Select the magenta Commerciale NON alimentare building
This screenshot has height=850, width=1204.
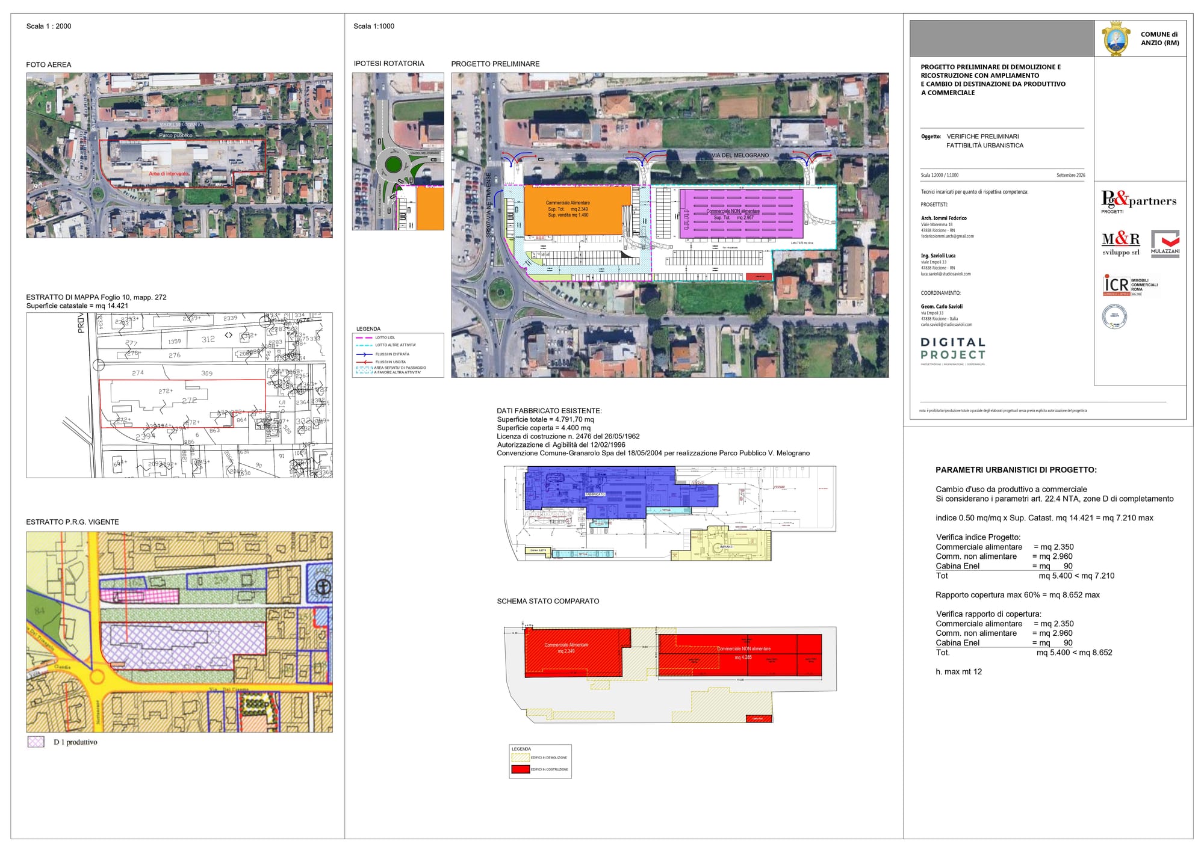(741, 214)
